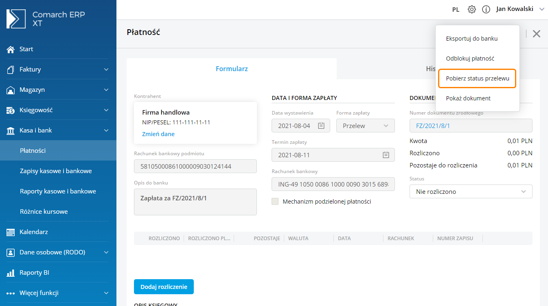Image resolution: width=548 pixels, height=306 pixels.
Task: Expand the Faktury sidebar section
Action: tap(106, 69)
